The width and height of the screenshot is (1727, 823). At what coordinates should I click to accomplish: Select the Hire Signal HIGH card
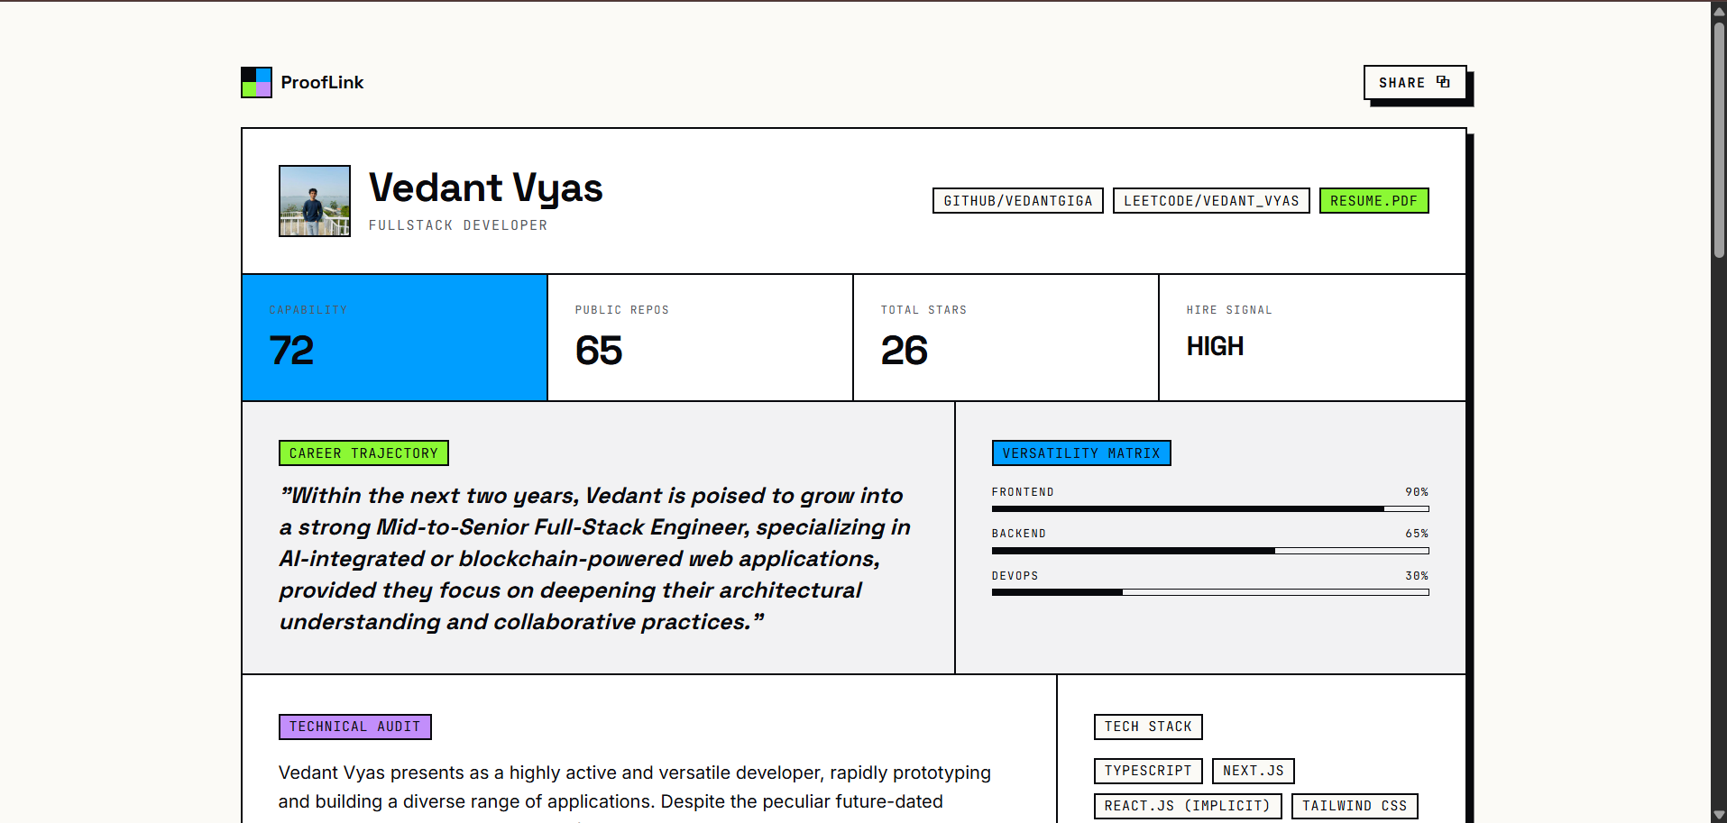[1312, 337]
